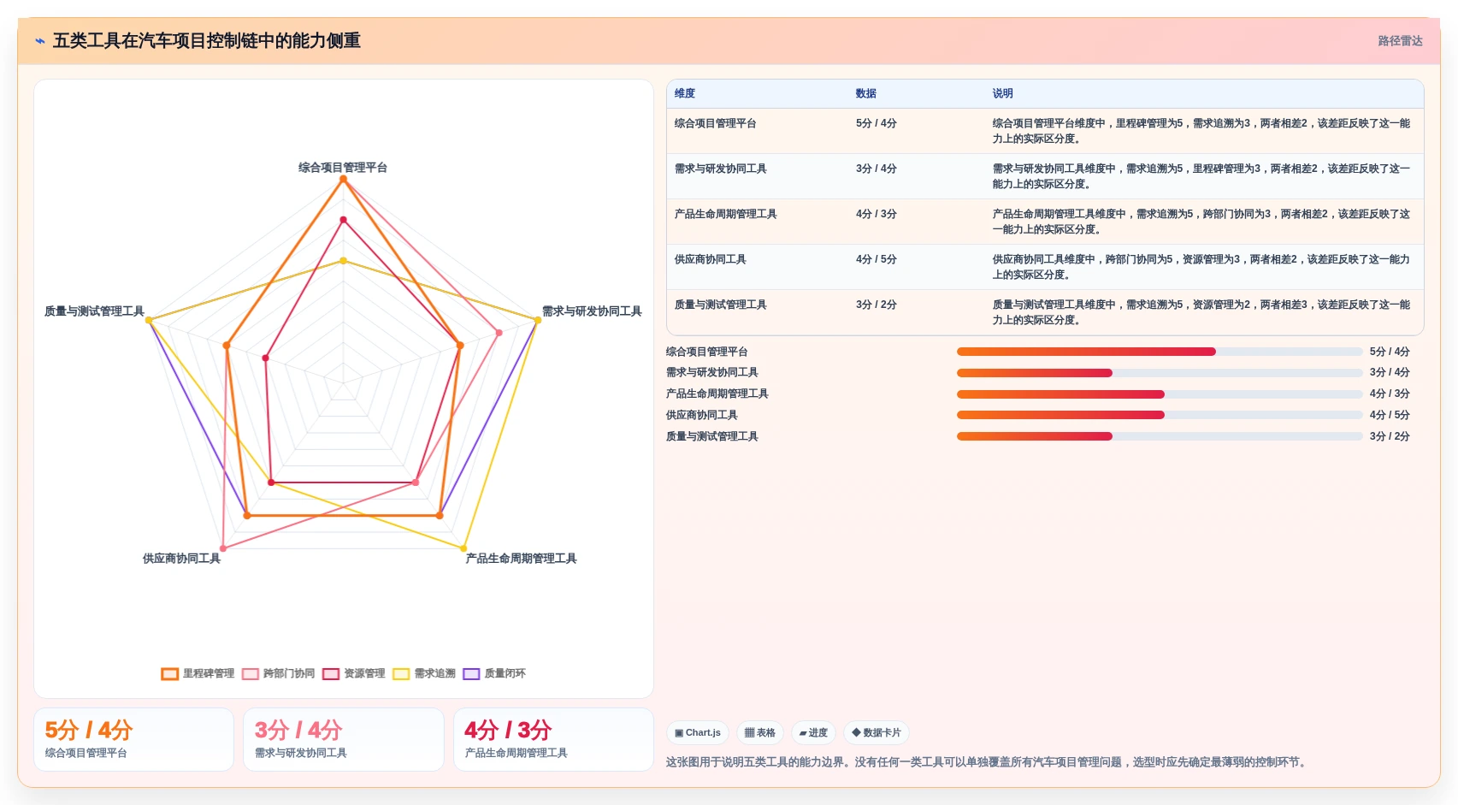Viewport: 1458px width, 805px height.
Task: Click the radar axis label 质量与测试管理工具
Action: [x=94, y=311]
